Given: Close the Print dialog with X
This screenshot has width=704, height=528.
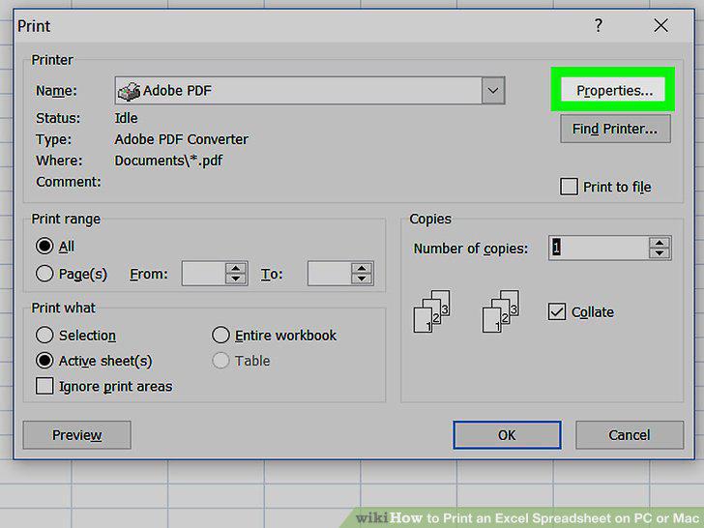Looking at the screenshot, I should tap(660, 25).
